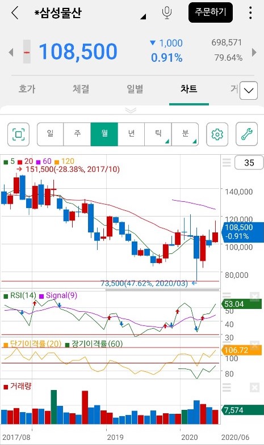
Task: Tap the 5-period moving average legend
Action: [x=9, y=162]
